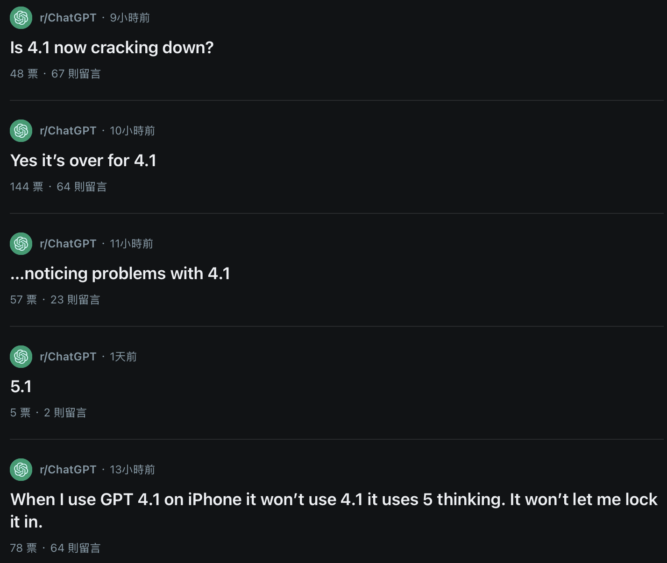This screenshot has height=563, width=667.
Task: Click "144 票" vote count
Action: pos(27,187)
